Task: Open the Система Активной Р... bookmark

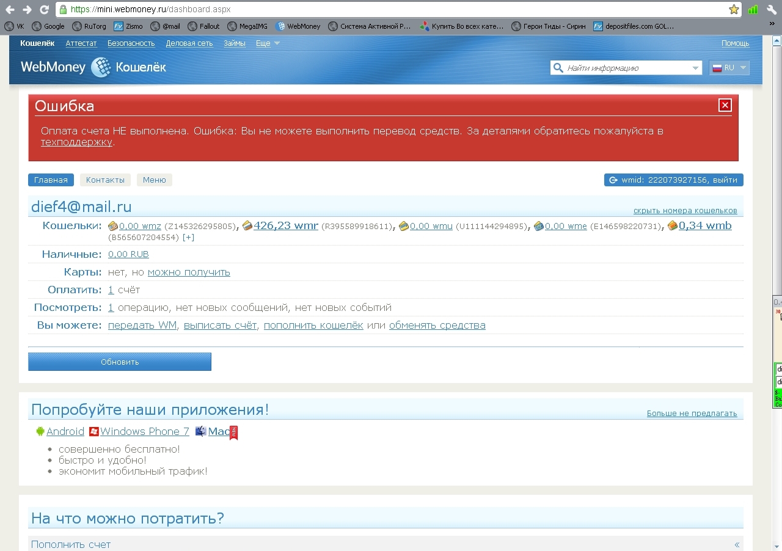Action: pyautogui.click(x=370, y=26)
